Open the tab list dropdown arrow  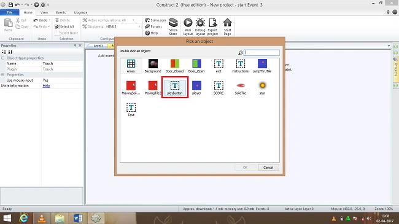click(389, 46)
